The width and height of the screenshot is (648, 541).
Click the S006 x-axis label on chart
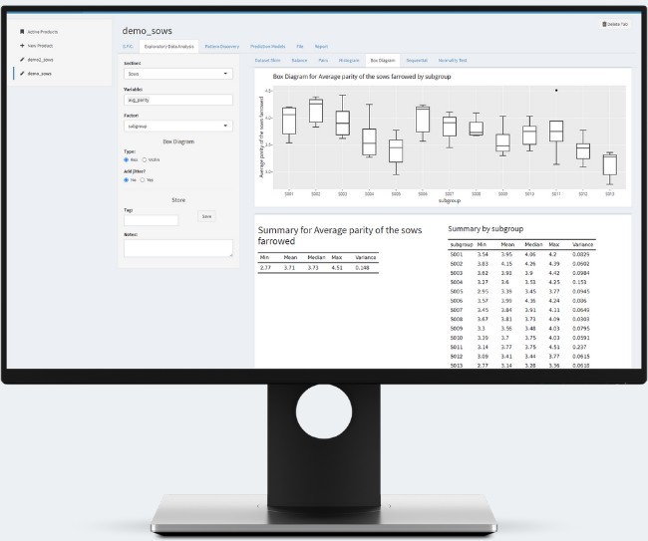pyautogui.click(x=423, y=193)
